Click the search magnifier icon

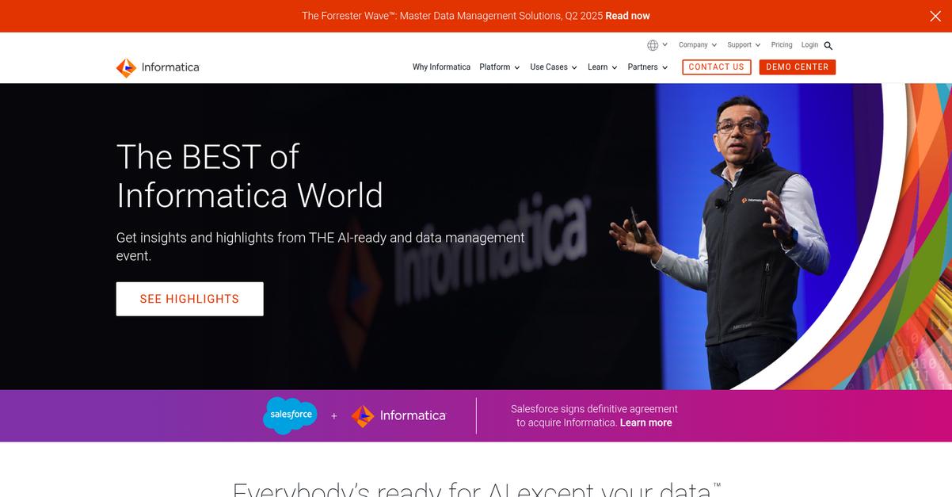[828, 46]
